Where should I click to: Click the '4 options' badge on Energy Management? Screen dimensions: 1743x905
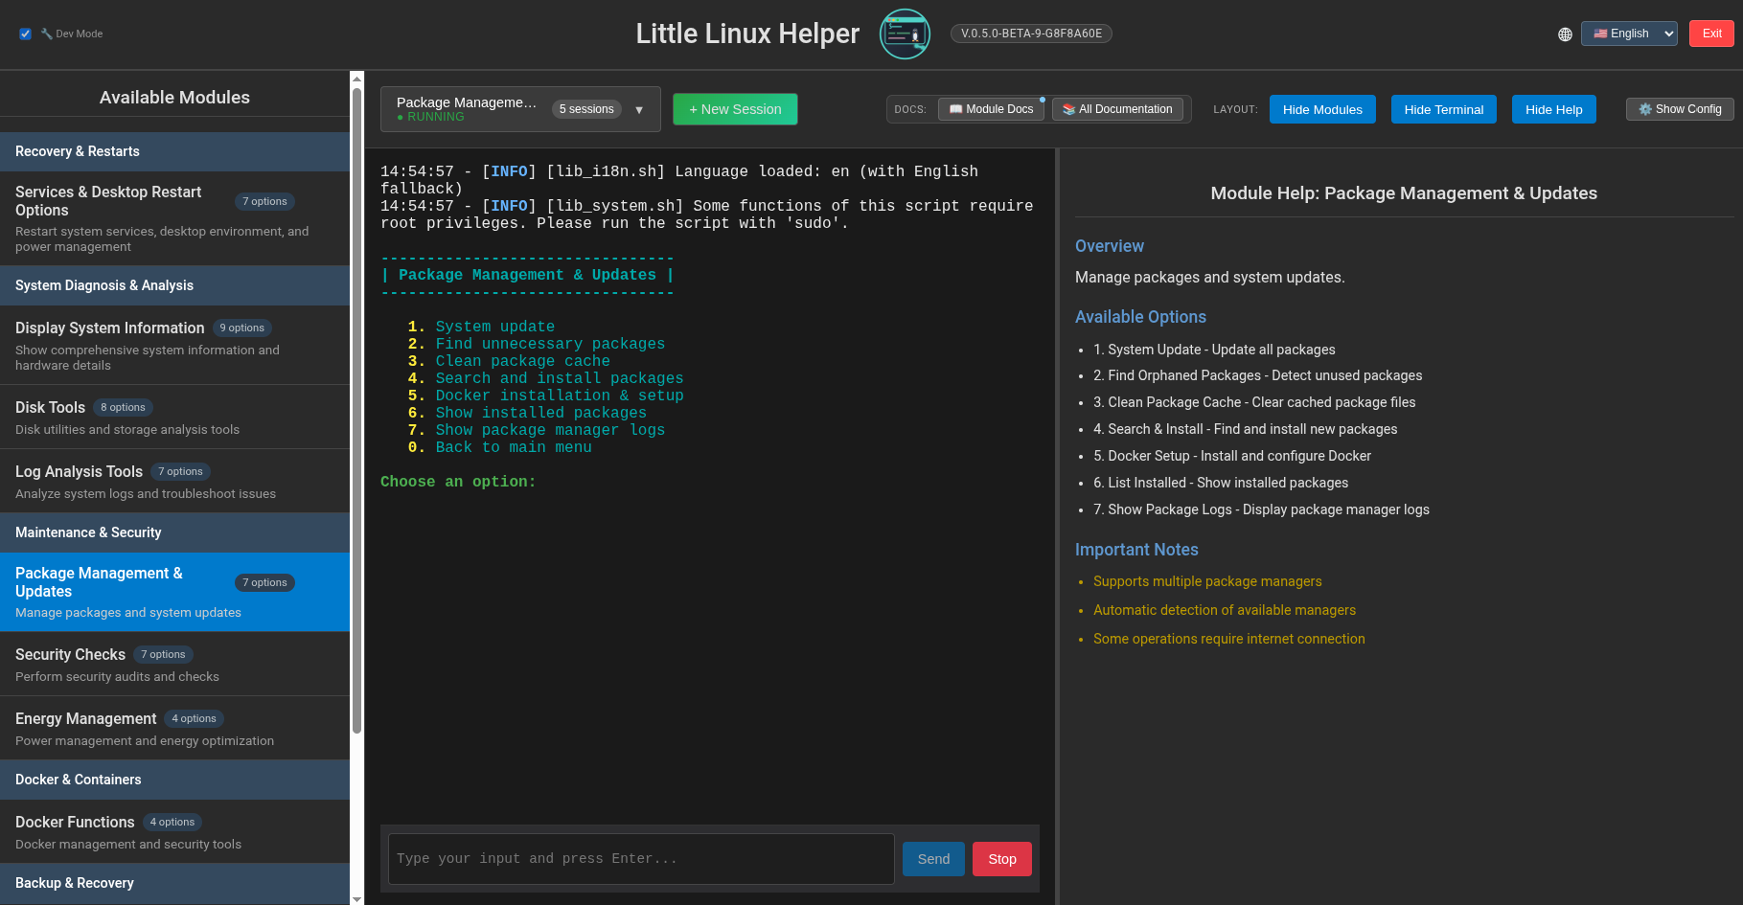click(194, 718)
